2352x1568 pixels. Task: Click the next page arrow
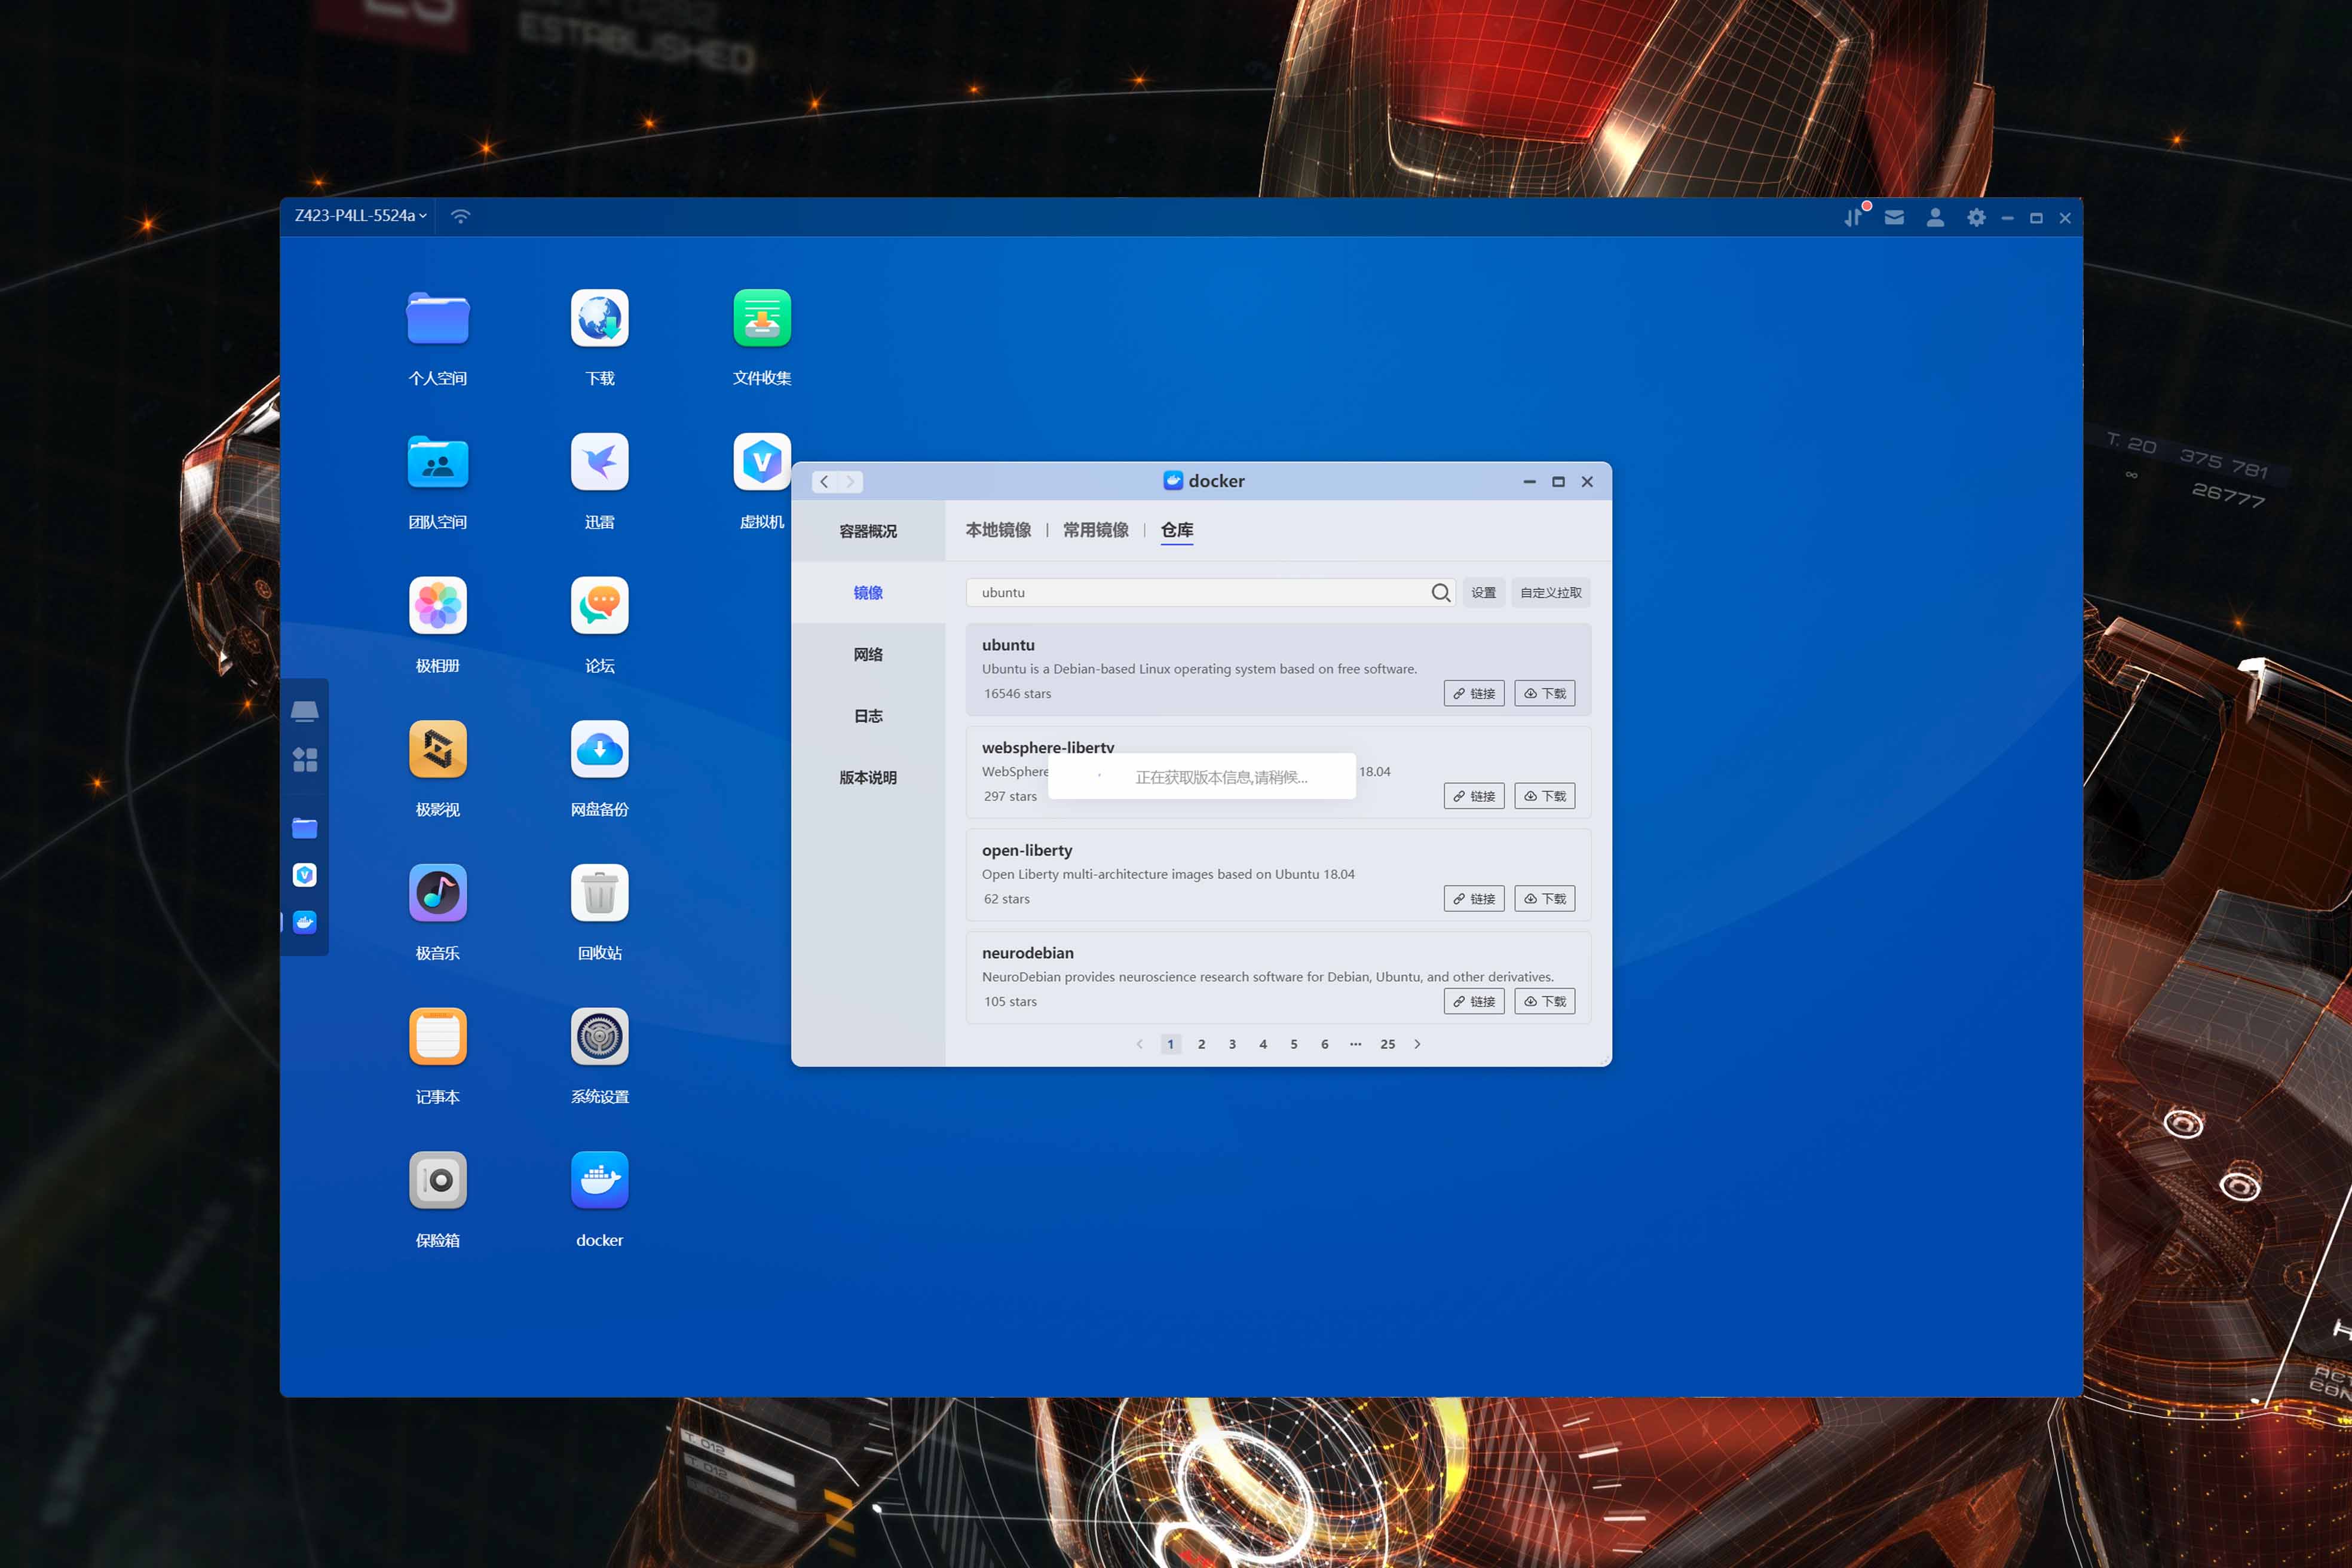(x=1417, y=1044)
